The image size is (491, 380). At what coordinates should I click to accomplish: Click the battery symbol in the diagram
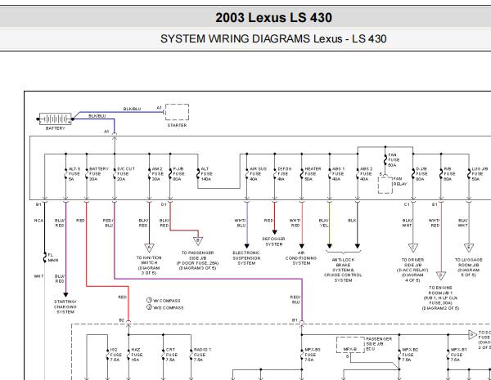coord(56,118)
